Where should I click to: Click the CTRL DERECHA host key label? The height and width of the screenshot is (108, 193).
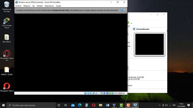tap(119, 93)
